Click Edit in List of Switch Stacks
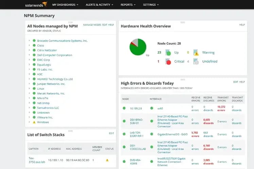This screenshot has width=254, height=169. tap(111, 133)
